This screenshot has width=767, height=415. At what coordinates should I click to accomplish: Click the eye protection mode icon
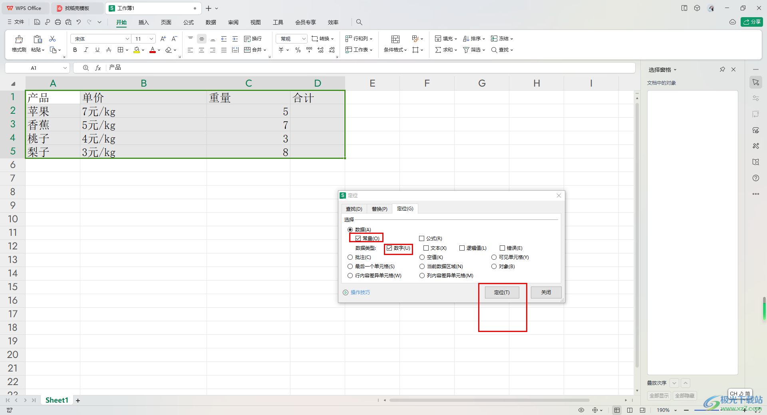(x=581, y=410)
